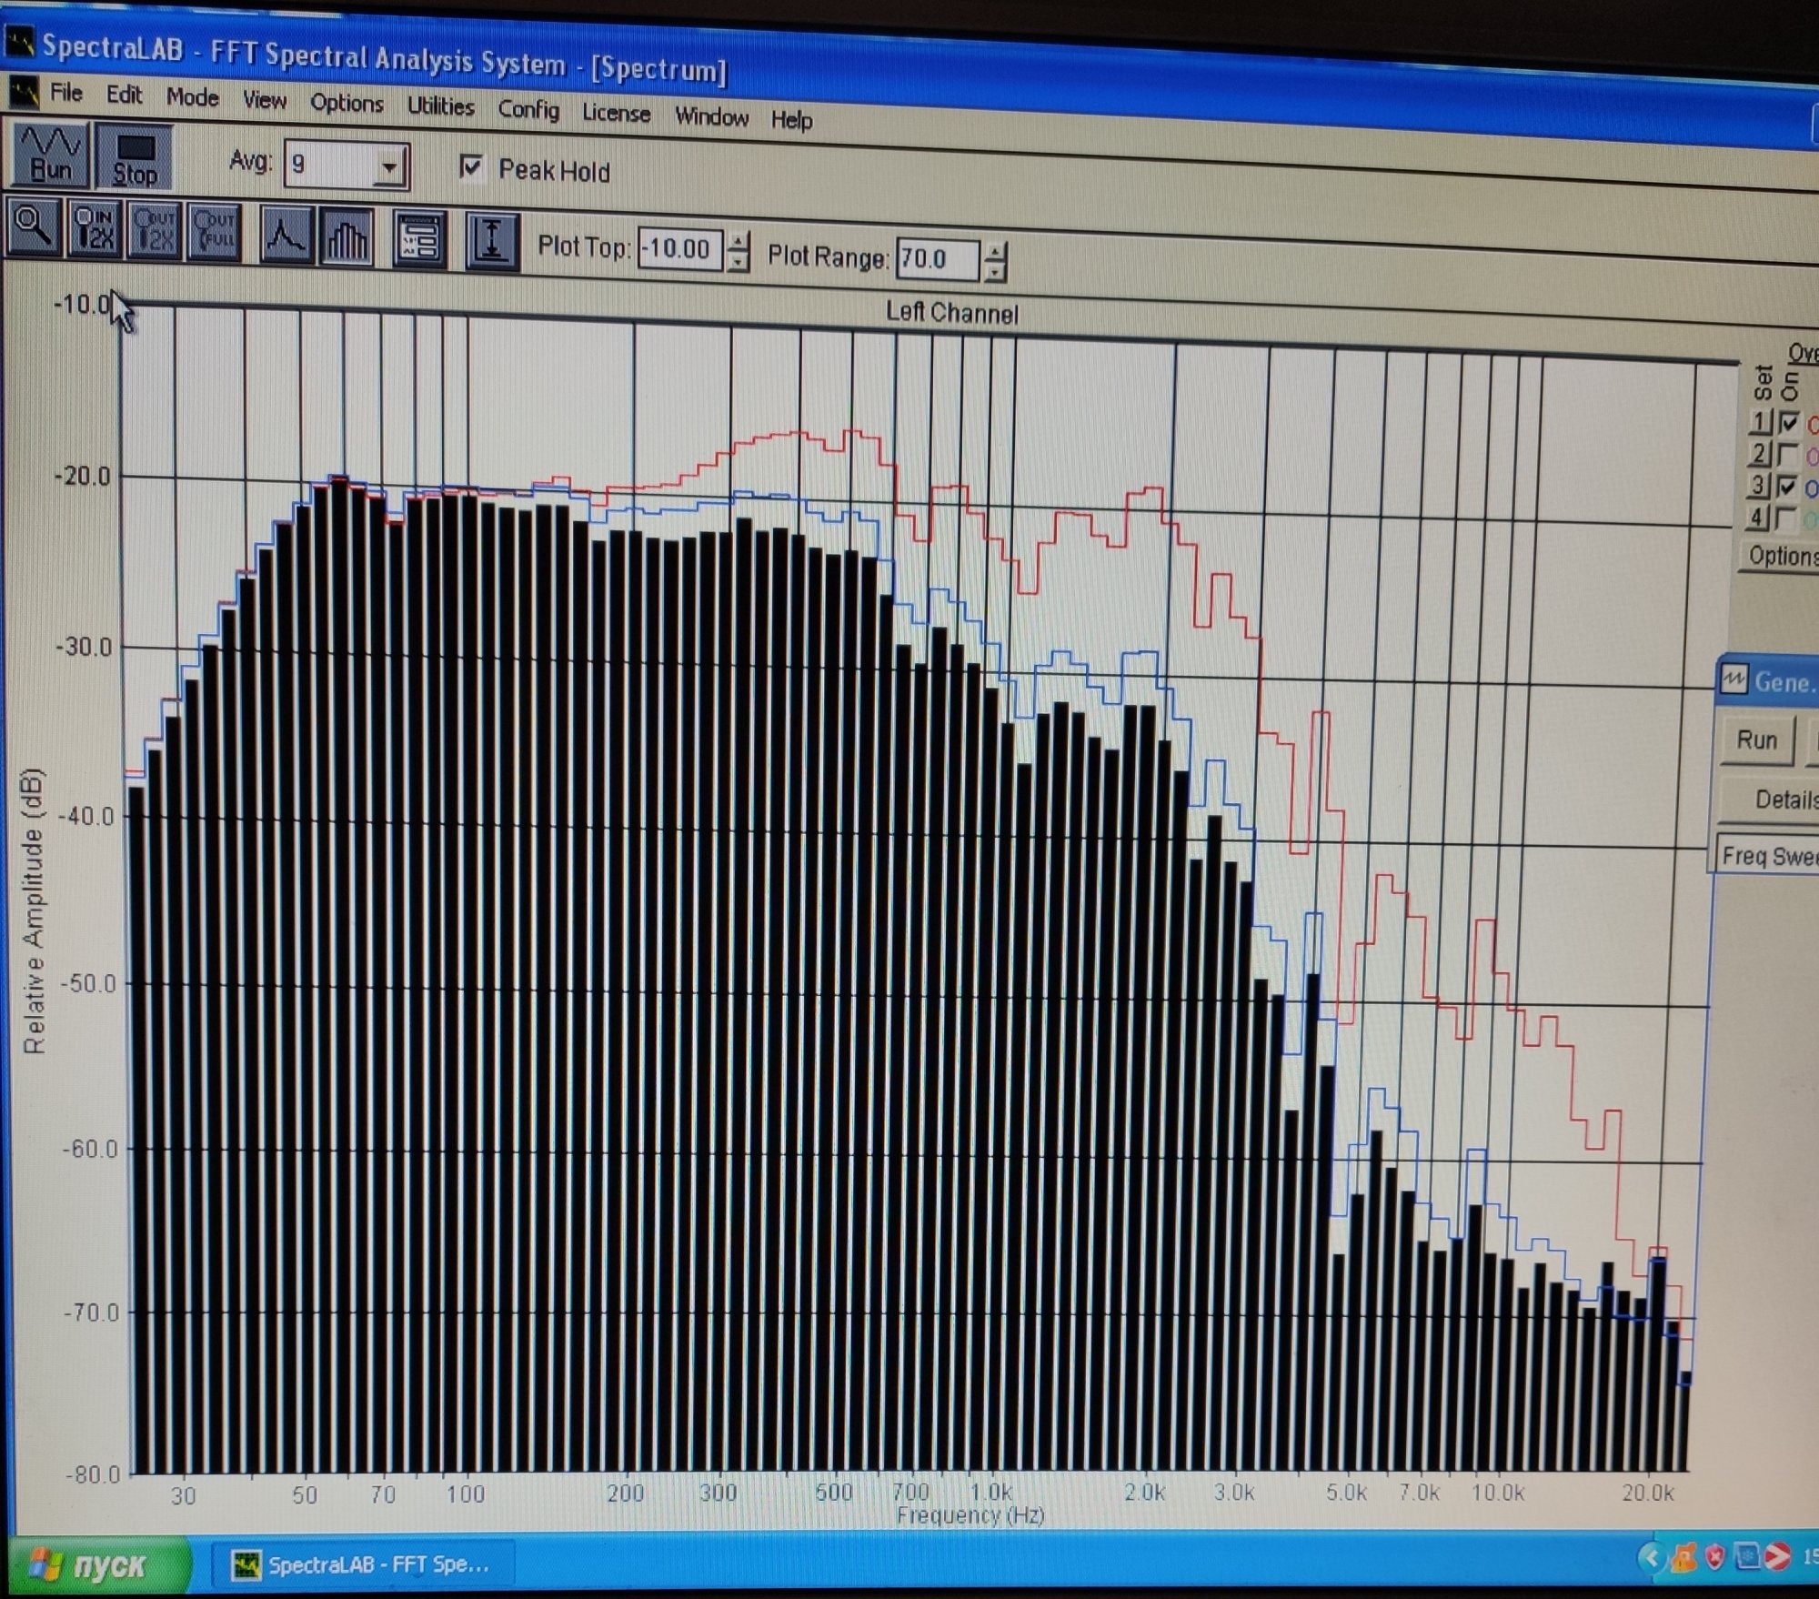Click overlay Set 1 button
Image resolution: width=1819 pixels, height=1599 pixels.
(1761, 421)
